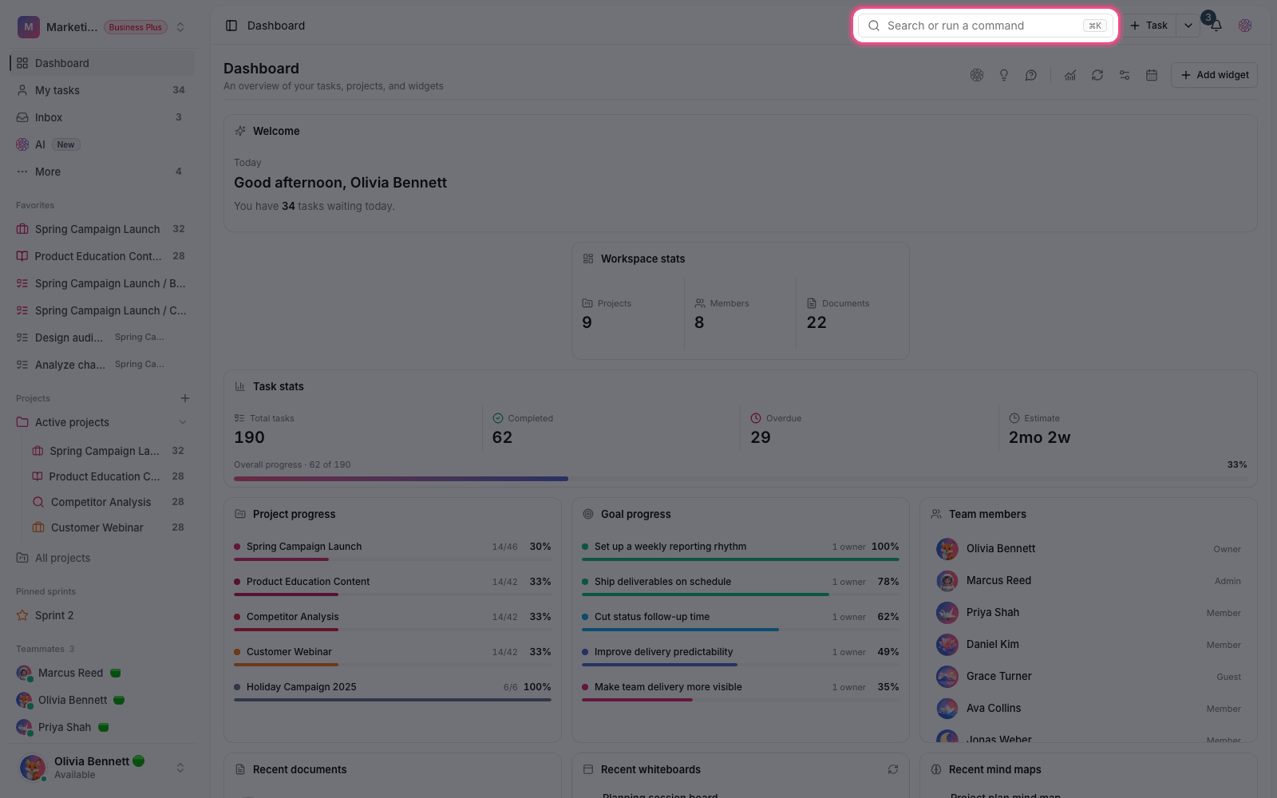Image resolution: width=1277 pixels, height=798 pixels.
Task: Click the overall task progress bar
Action: pos(741,479)
